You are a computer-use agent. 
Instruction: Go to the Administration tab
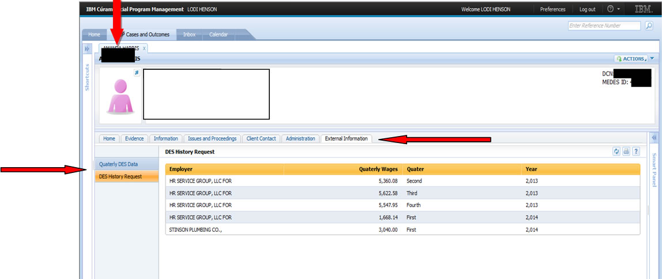300,138
